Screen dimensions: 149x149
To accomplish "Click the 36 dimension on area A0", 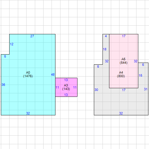I will (x=3, y=85).
